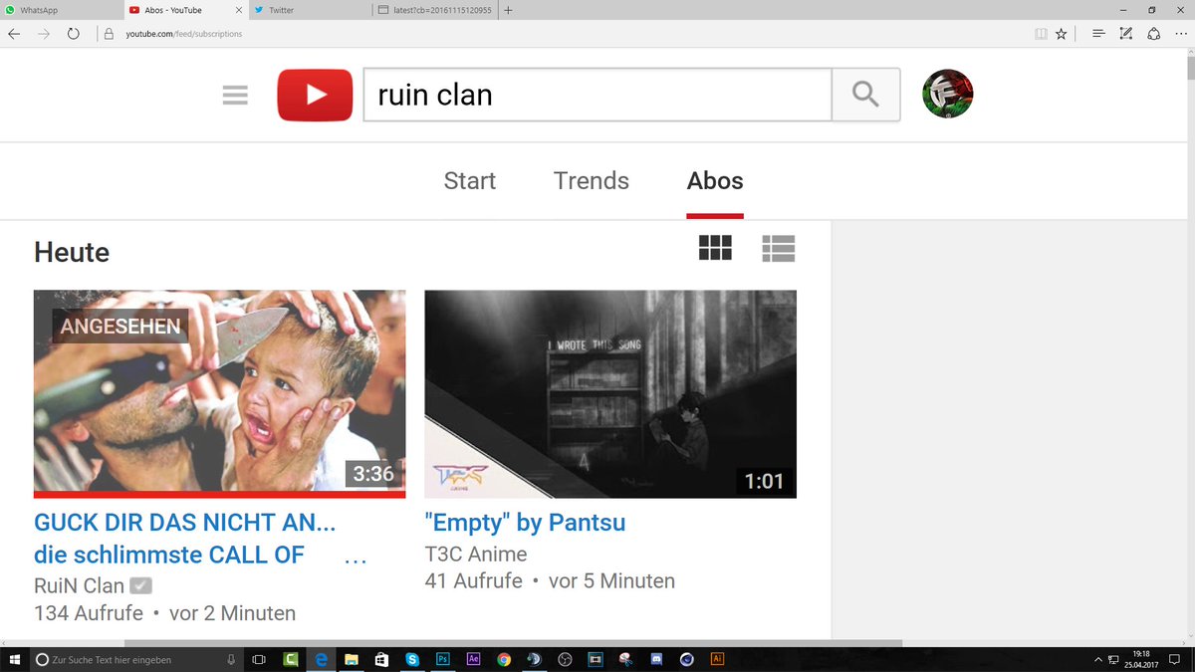Click the knife video thumbnail marked ANGESEHEN

coord(219,393)
